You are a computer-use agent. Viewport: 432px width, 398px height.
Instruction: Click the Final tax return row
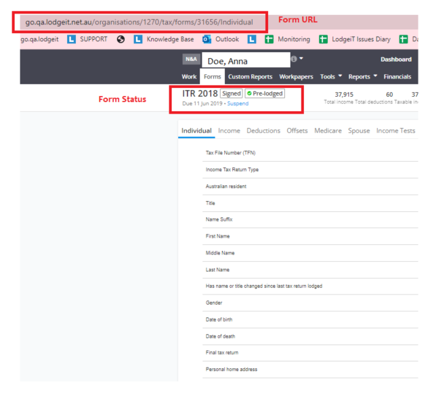(310, 353)
